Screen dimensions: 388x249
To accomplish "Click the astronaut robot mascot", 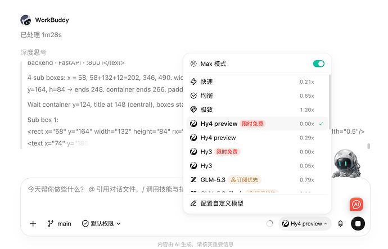I will point(346,164).
